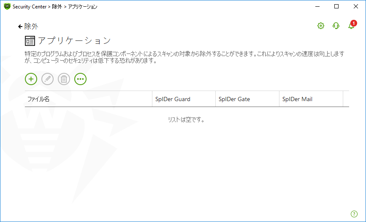Click the アプリケーション page title icon
366x222 pixels.
pos(30,41)
